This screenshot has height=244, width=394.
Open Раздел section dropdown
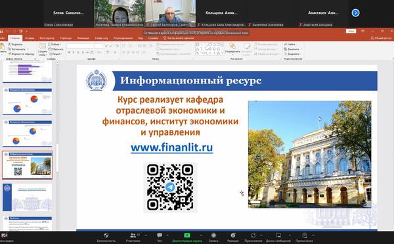[x=55, y=54]
